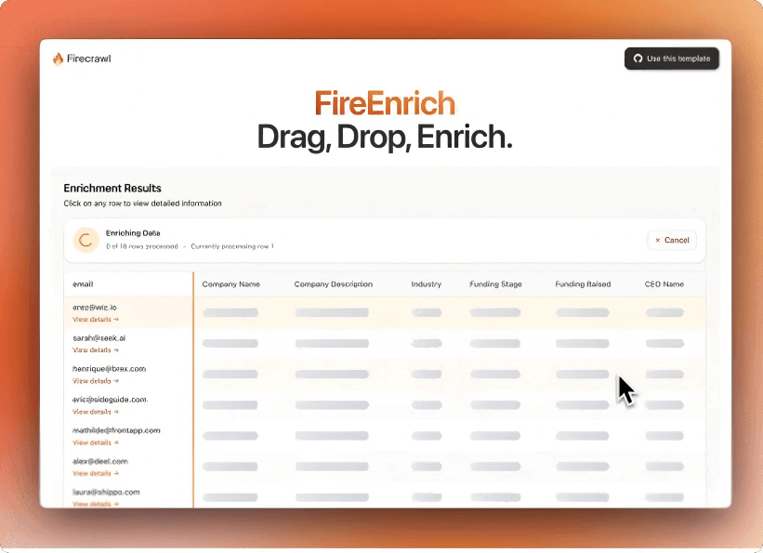Viewport: 763px width, 553px height.
Task: Click the email column header
Action: 82,284
